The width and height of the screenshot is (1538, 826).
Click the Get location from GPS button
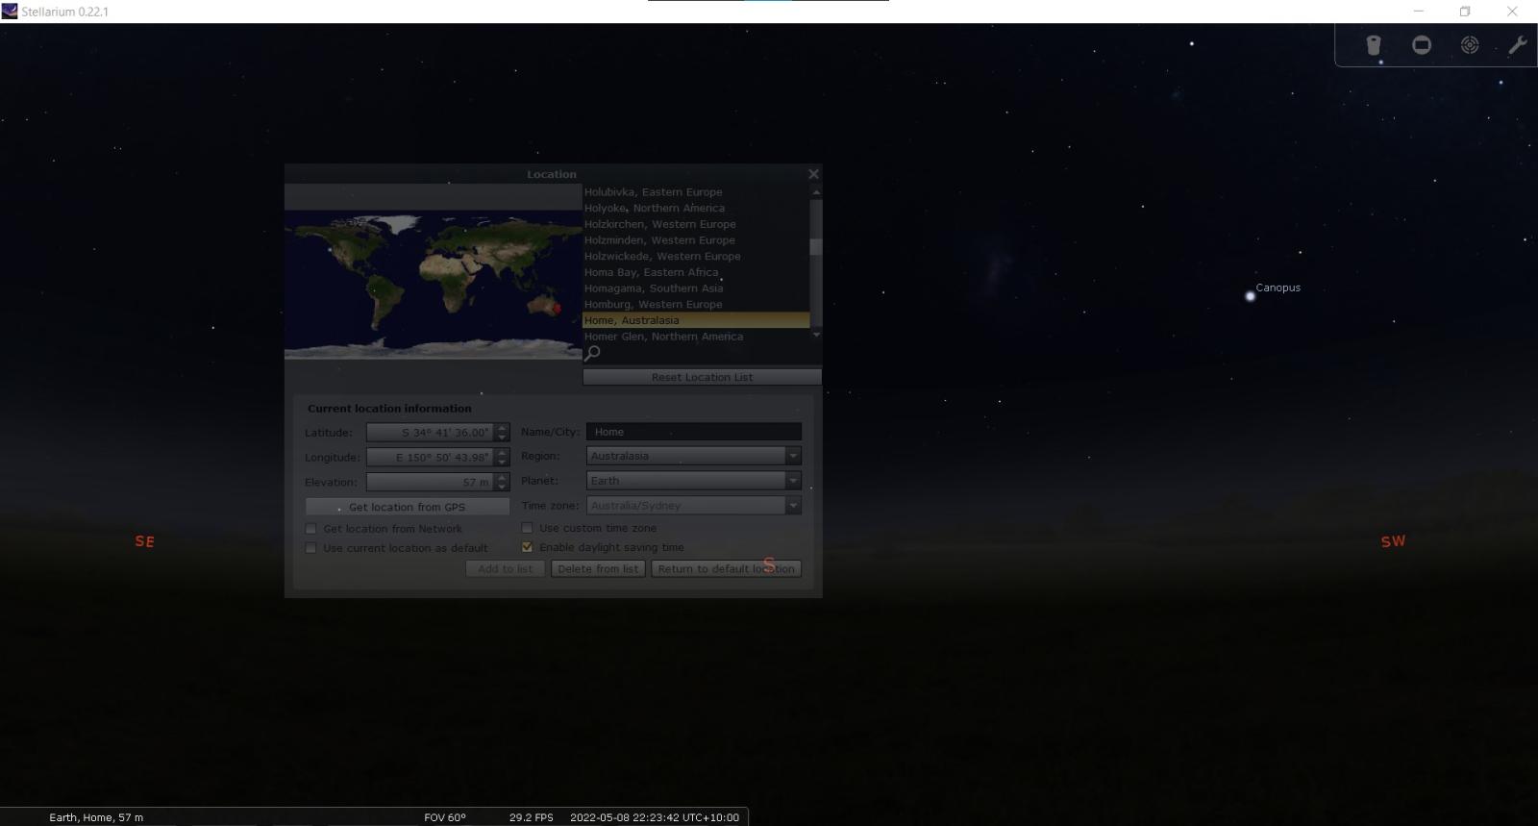408,507
